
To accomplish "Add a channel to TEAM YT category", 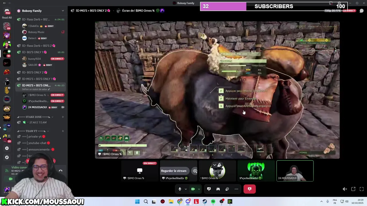I will click(x=63, y=131).
